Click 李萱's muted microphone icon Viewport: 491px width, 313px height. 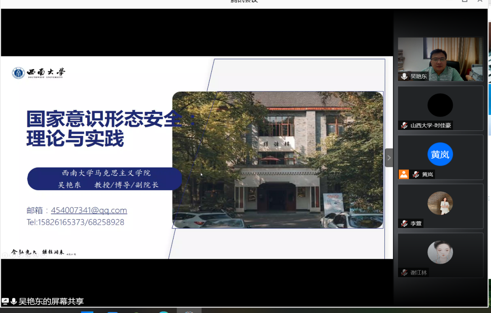404,223
